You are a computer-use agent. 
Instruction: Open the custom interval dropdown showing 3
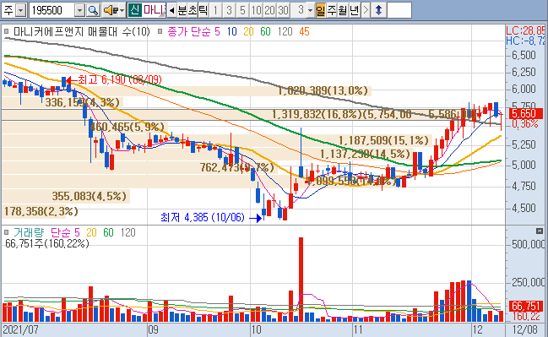(x=310, y=10)
